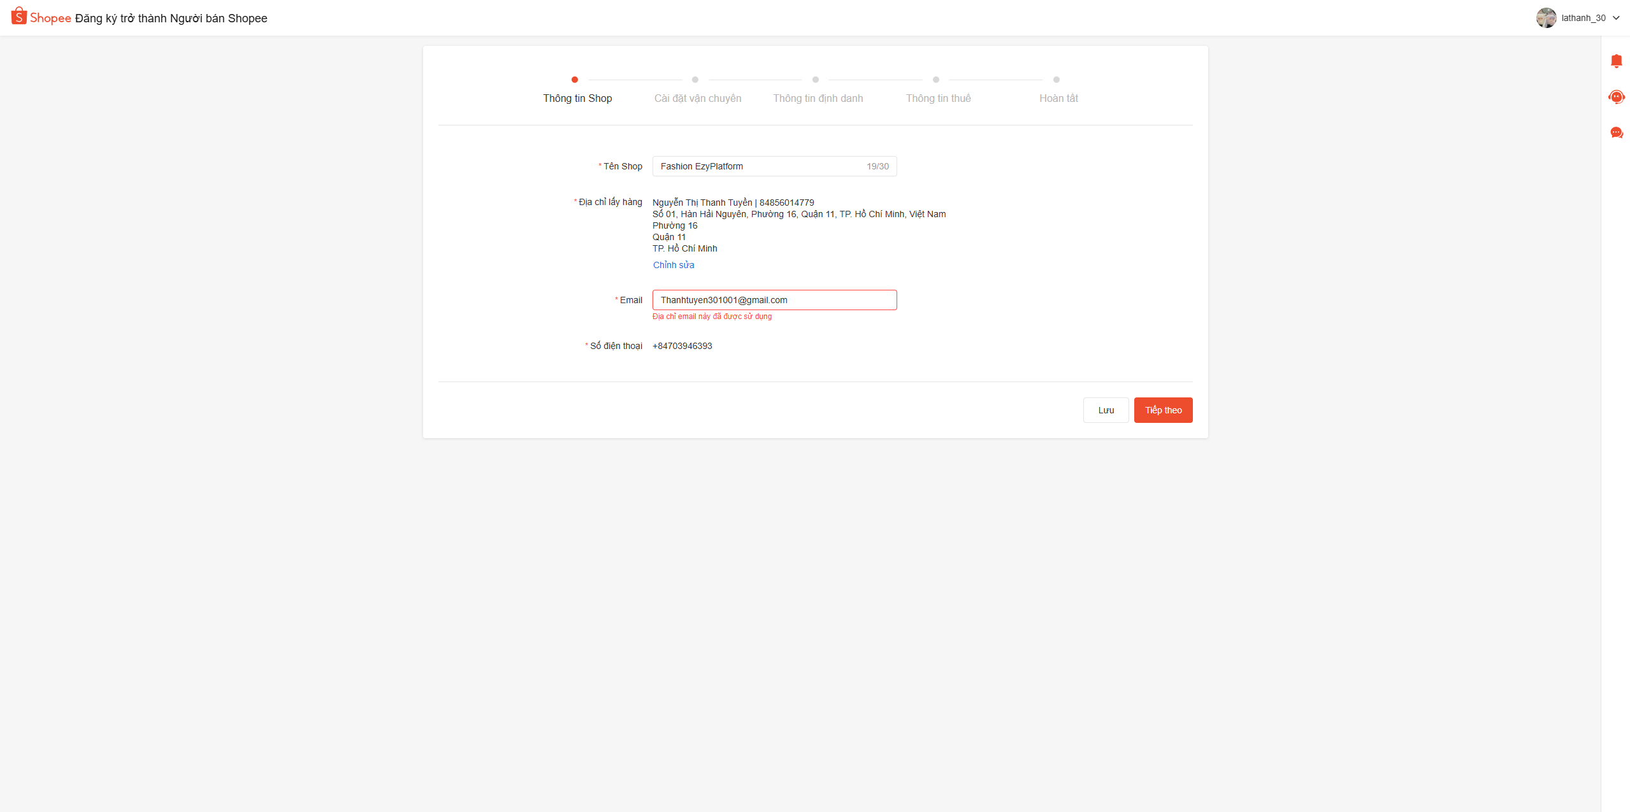Click the lathanh_30 profile avatar

click(x=1546, y=18)
